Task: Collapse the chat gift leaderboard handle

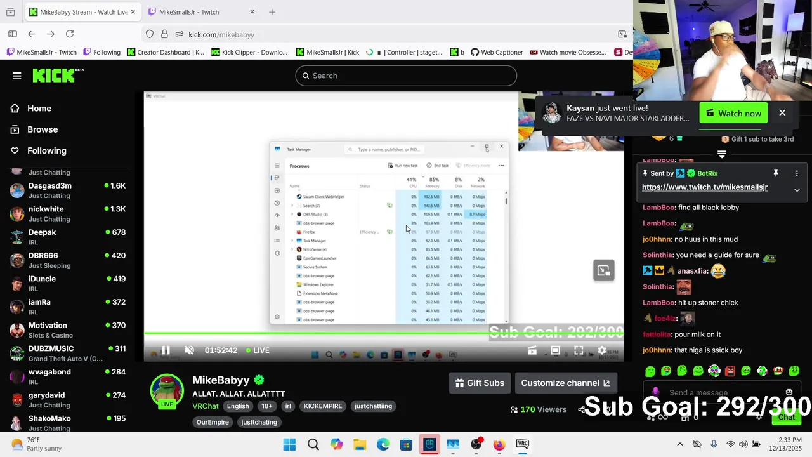Action: click(721, 154)
